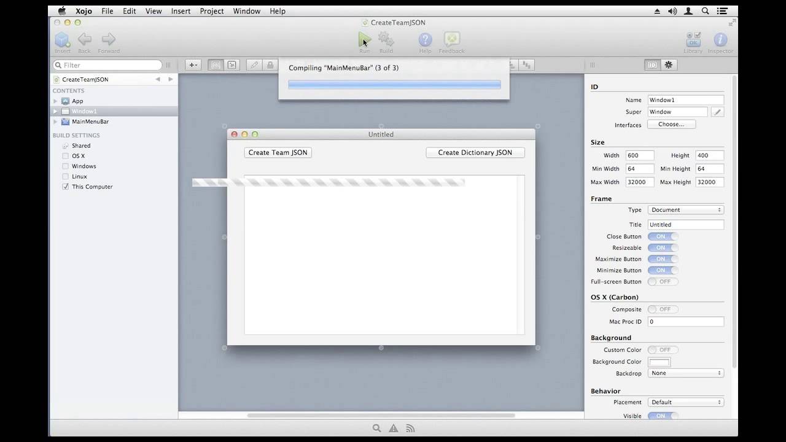Click the Create Team JSON button
The image size is (786, 442).
click(278, 152)
